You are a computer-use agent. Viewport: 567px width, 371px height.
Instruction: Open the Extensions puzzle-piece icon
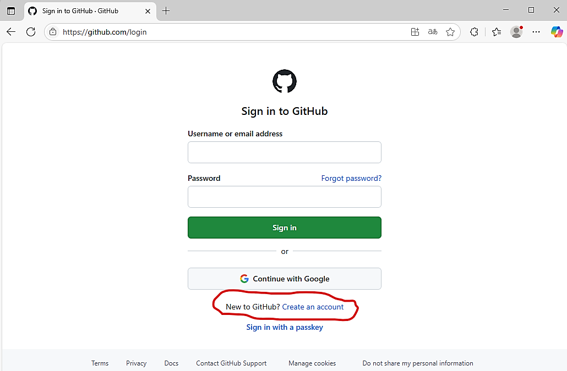[474, 32]
